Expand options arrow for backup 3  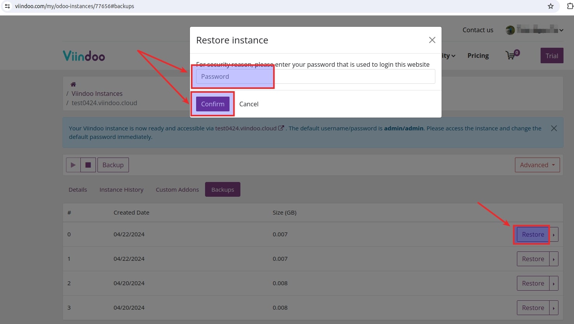tap(554, 308)
